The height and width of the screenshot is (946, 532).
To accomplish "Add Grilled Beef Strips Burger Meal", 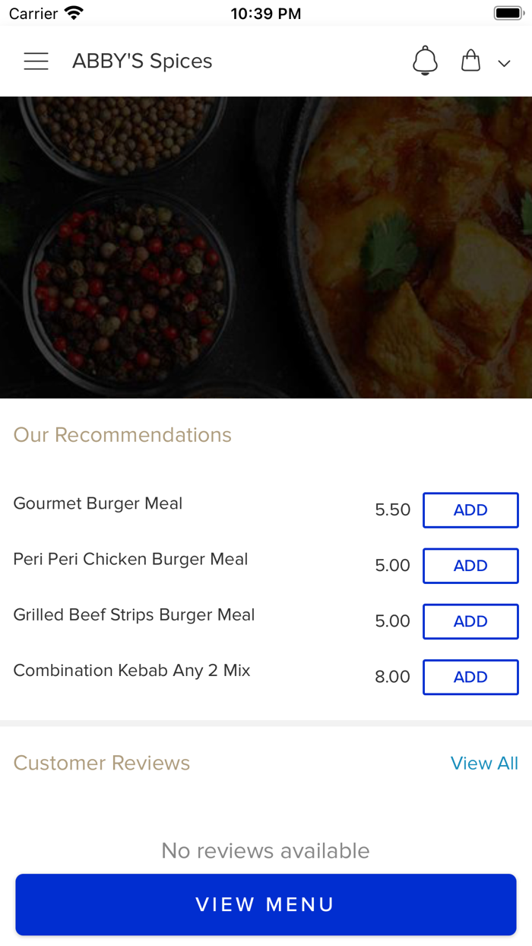I will click(470, 621).
